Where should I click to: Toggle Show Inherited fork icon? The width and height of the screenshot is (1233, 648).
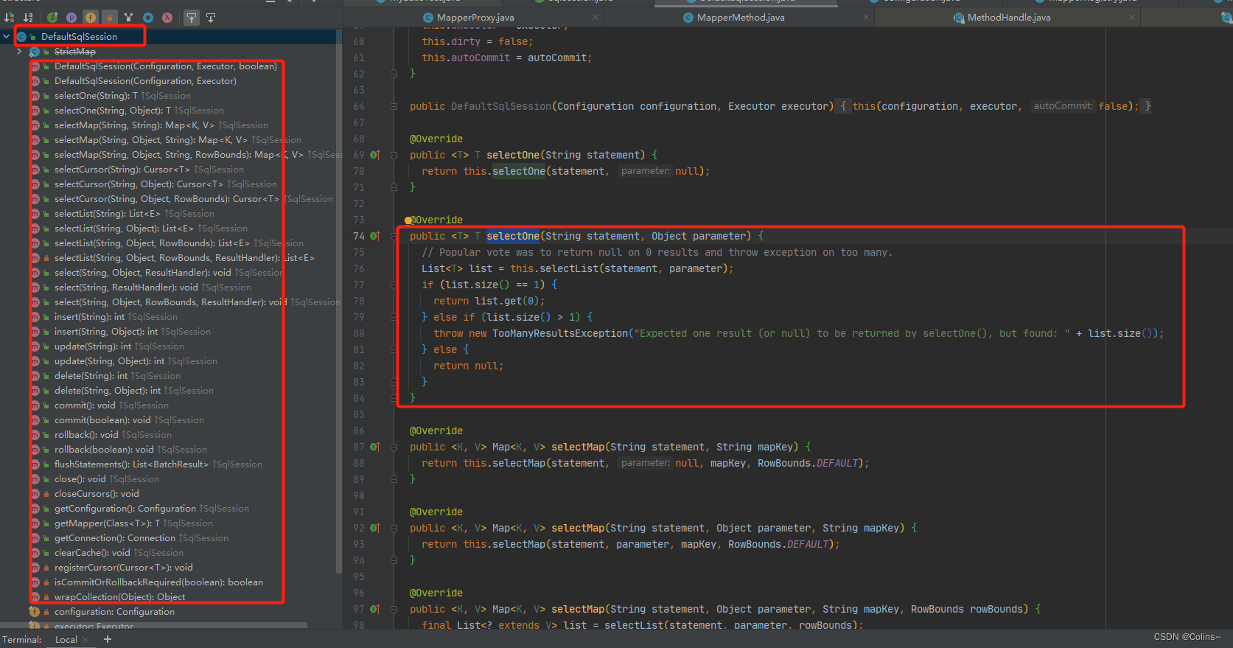pos(129,17)
